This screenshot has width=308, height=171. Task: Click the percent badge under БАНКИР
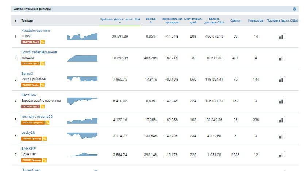coord(45,160)
